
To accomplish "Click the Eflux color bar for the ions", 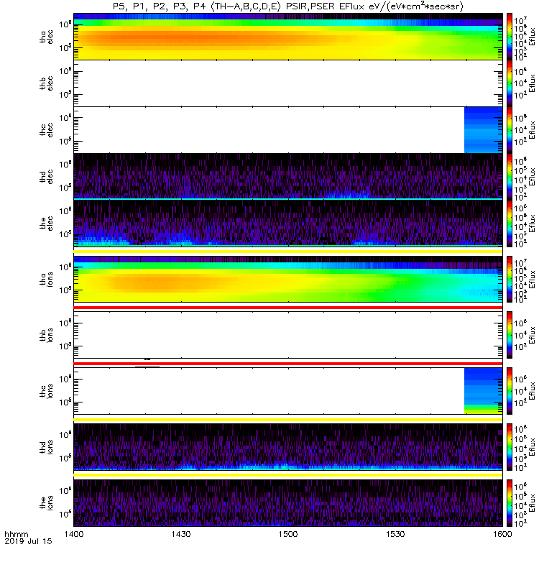I will (510, 502).
